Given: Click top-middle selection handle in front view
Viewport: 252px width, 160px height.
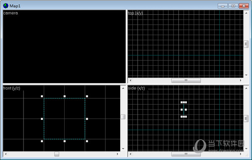Looking at the screenshot, I should (64, 96).
